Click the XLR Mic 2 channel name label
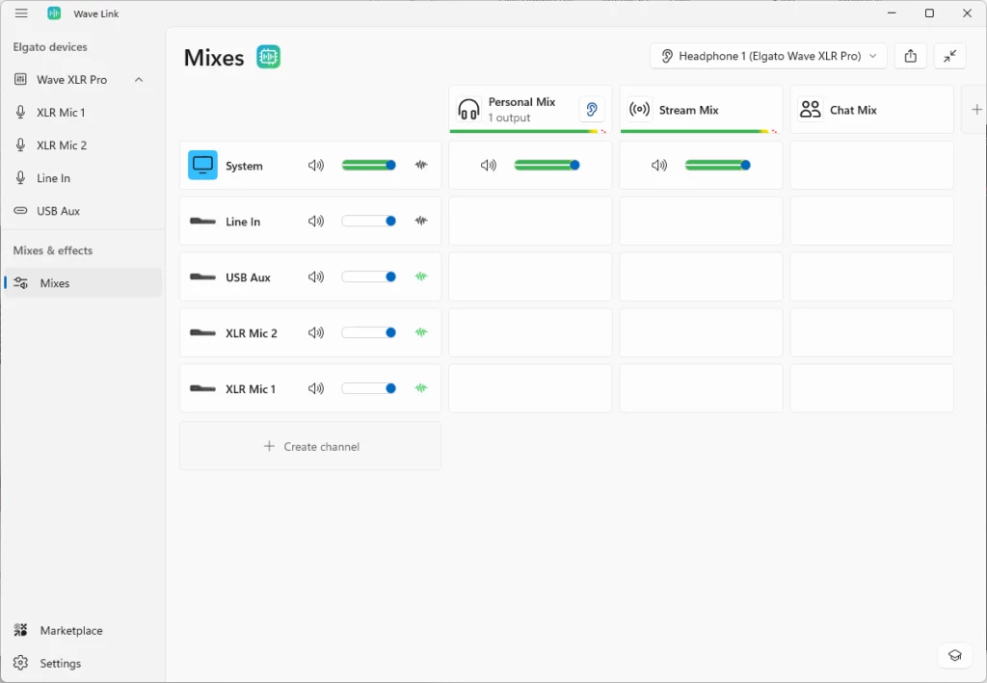 click(252, 333)
